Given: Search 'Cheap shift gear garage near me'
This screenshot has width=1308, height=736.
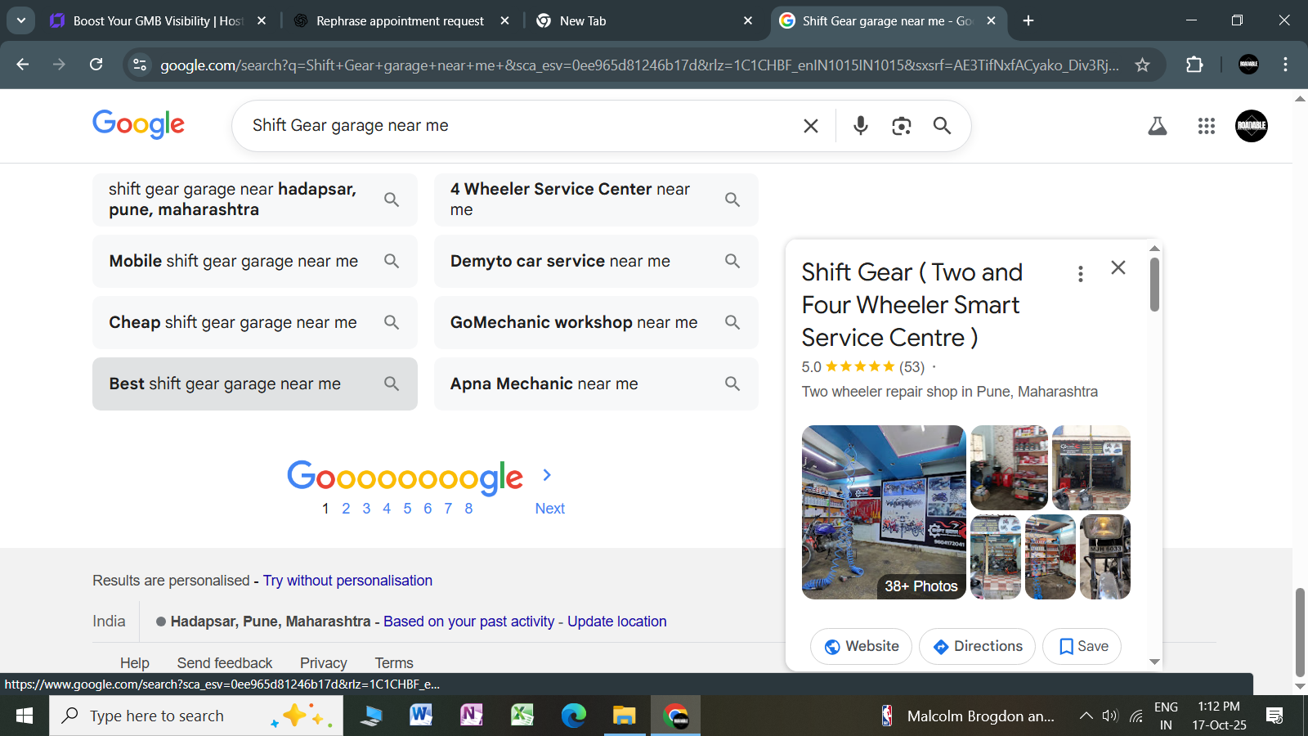Looking at the screenshot, I should pyautogui.click(x=255, y=322).
